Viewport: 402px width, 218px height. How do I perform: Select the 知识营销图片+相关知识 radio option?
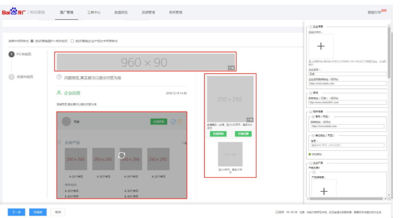[x=32, y=41]
